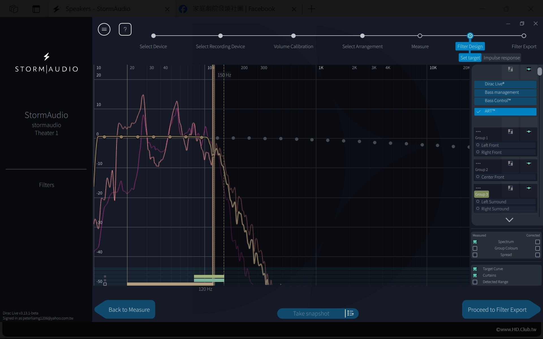Select Right Front speaker

click(505, 152)
